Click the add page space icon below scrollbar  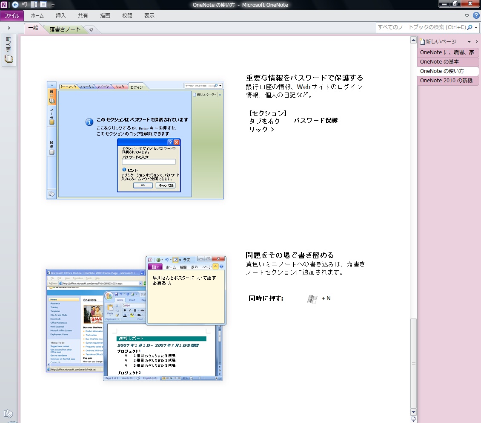point(413,419)
